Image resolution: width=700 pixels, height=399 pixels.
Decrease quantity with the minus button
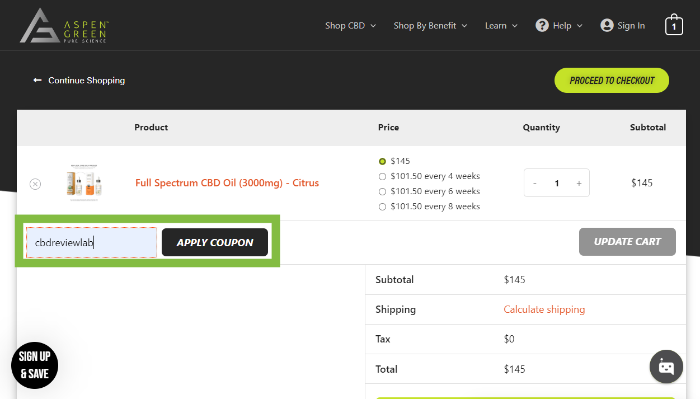coord(535,183)
